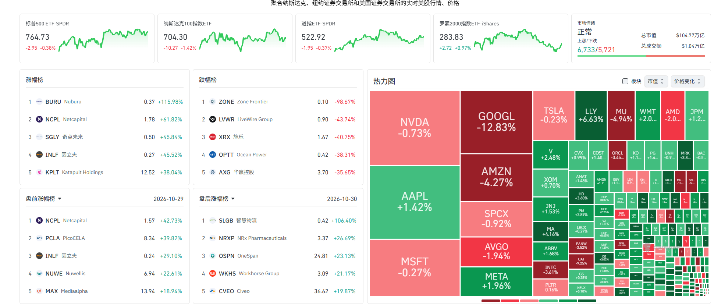
Task: Open the 市值 dropdown in heatmap
Action: coord(656,81)
